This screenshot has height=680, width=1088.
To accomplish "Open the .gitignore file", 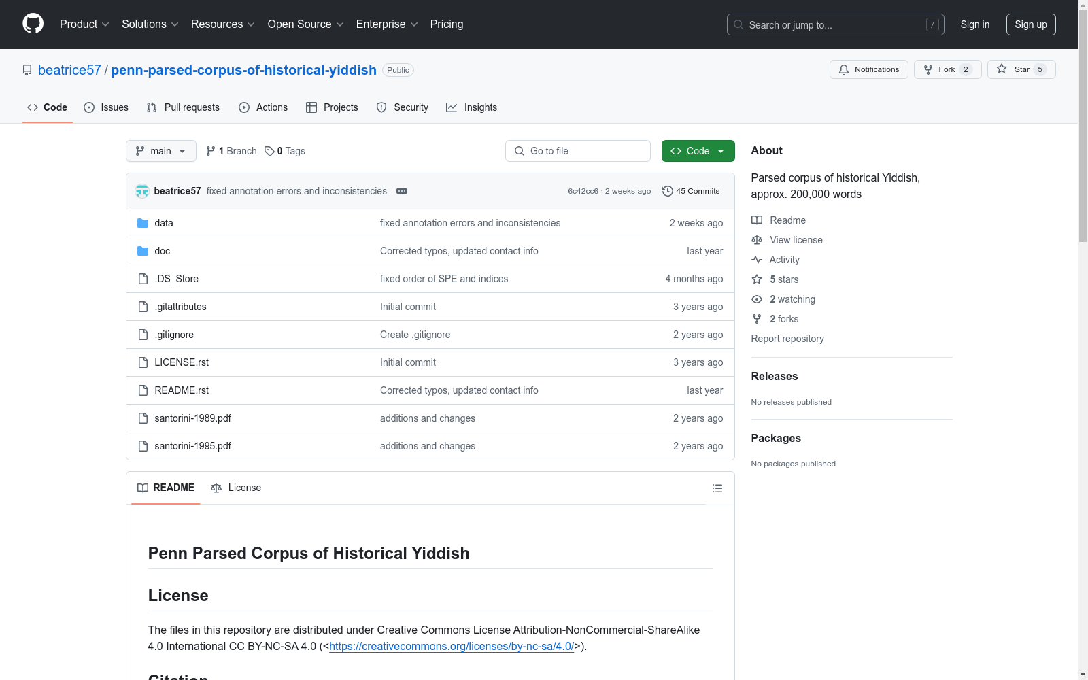I will pos(174,335).
